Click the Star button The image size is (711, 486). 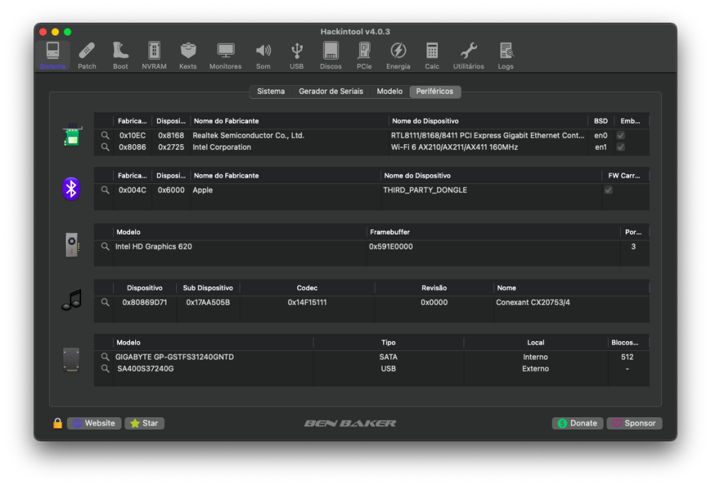pyautogui.click(x=144, y=423)
